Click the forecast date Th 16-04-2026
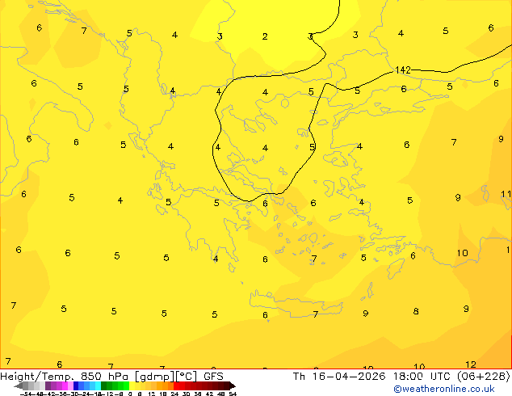The width and height of the screenshot is (512, 396). pyautogui.click(x=339, y=377)
